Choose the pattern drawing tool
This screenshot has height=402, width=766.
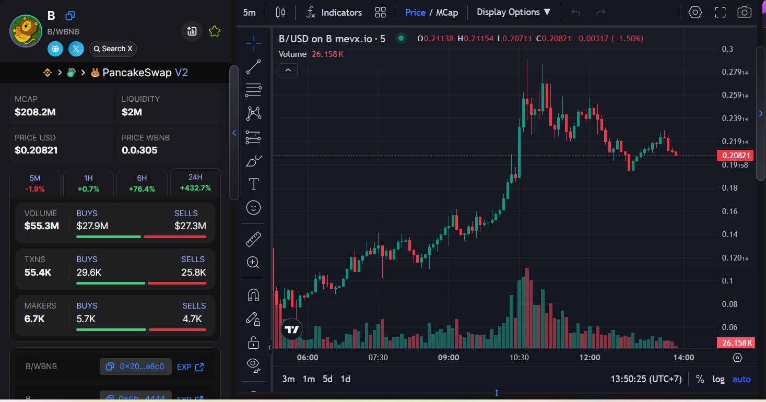coord(253,113)
